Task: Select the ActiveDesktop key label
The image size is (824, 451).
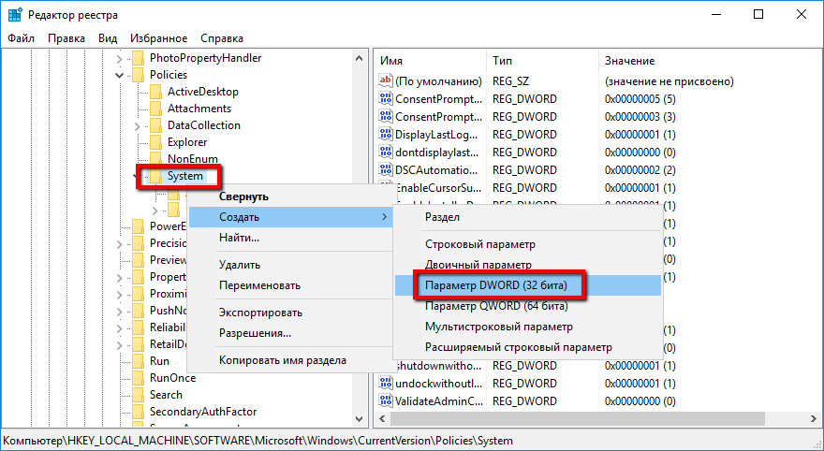Action: tap(203, 92)
